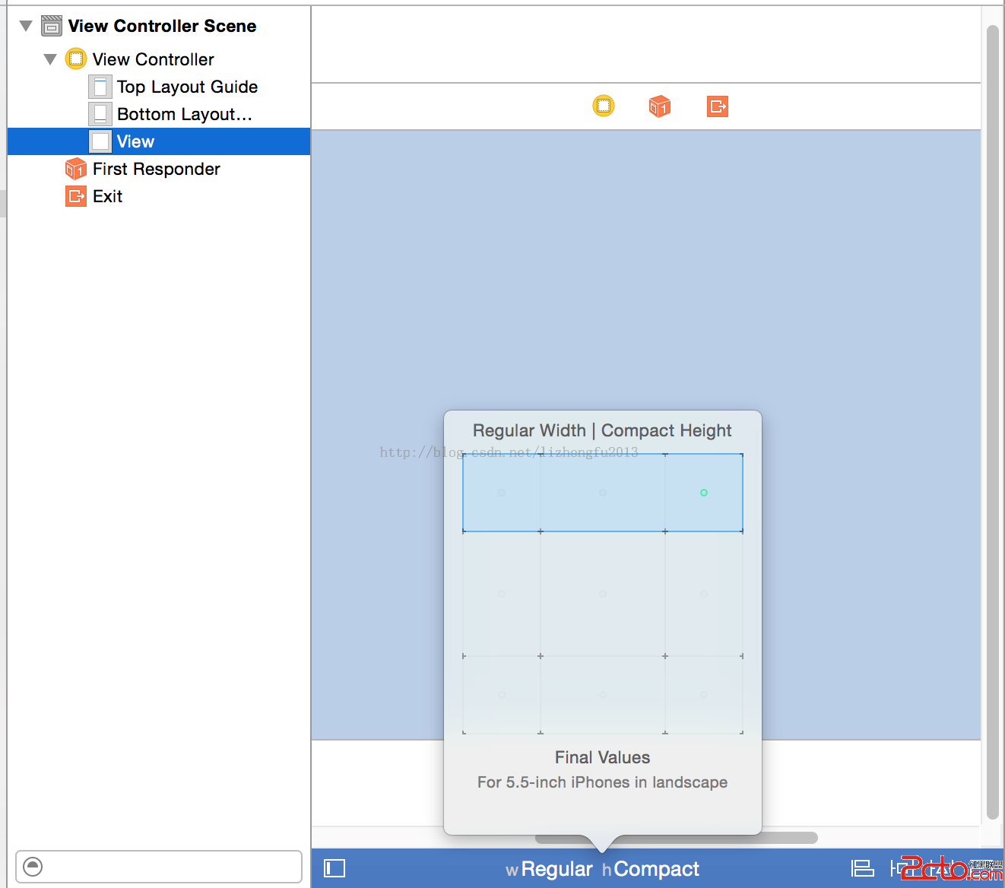
Task: Click the Bottom Layout guide icon
Action: (100, 114)
